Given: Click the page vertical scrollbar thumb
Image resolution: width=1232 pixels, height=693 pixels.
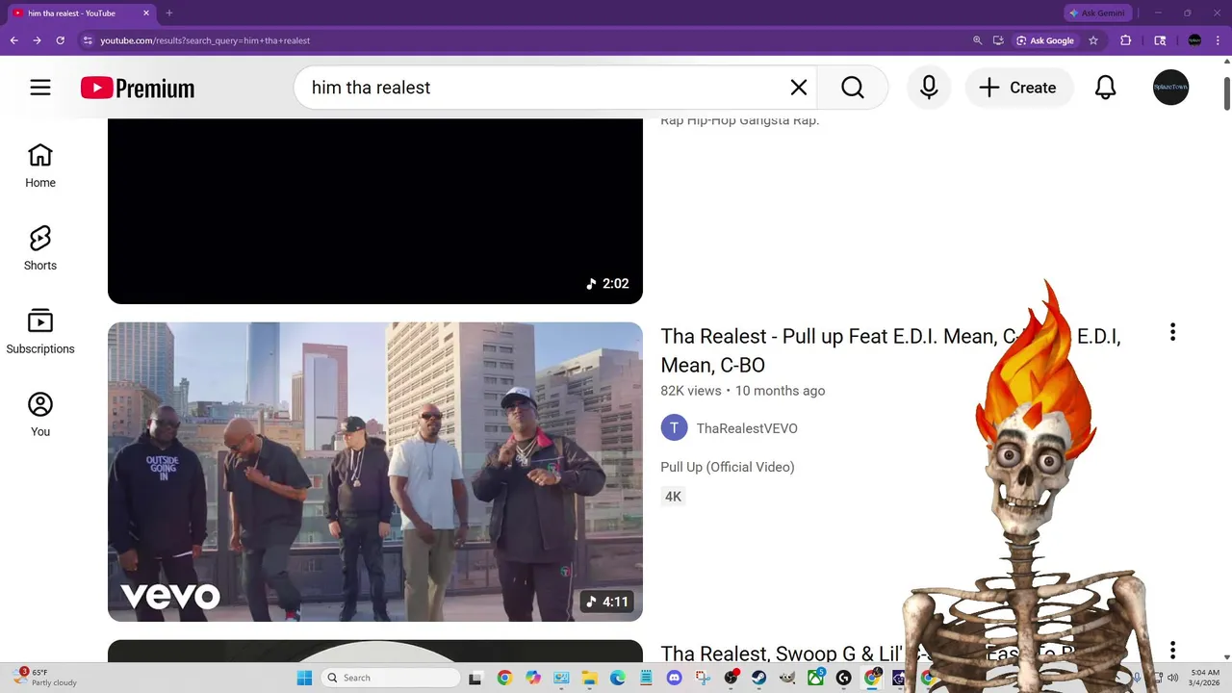Looking at the screenshot, I should (1226, 92).
